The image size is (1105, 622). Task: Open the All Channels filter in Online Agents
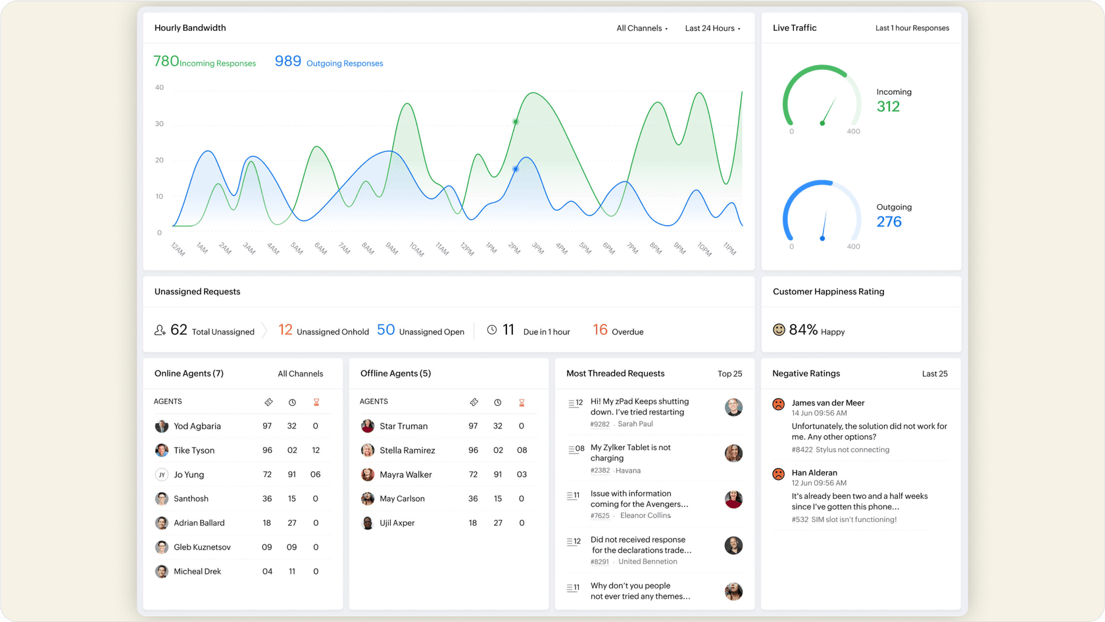301,373
